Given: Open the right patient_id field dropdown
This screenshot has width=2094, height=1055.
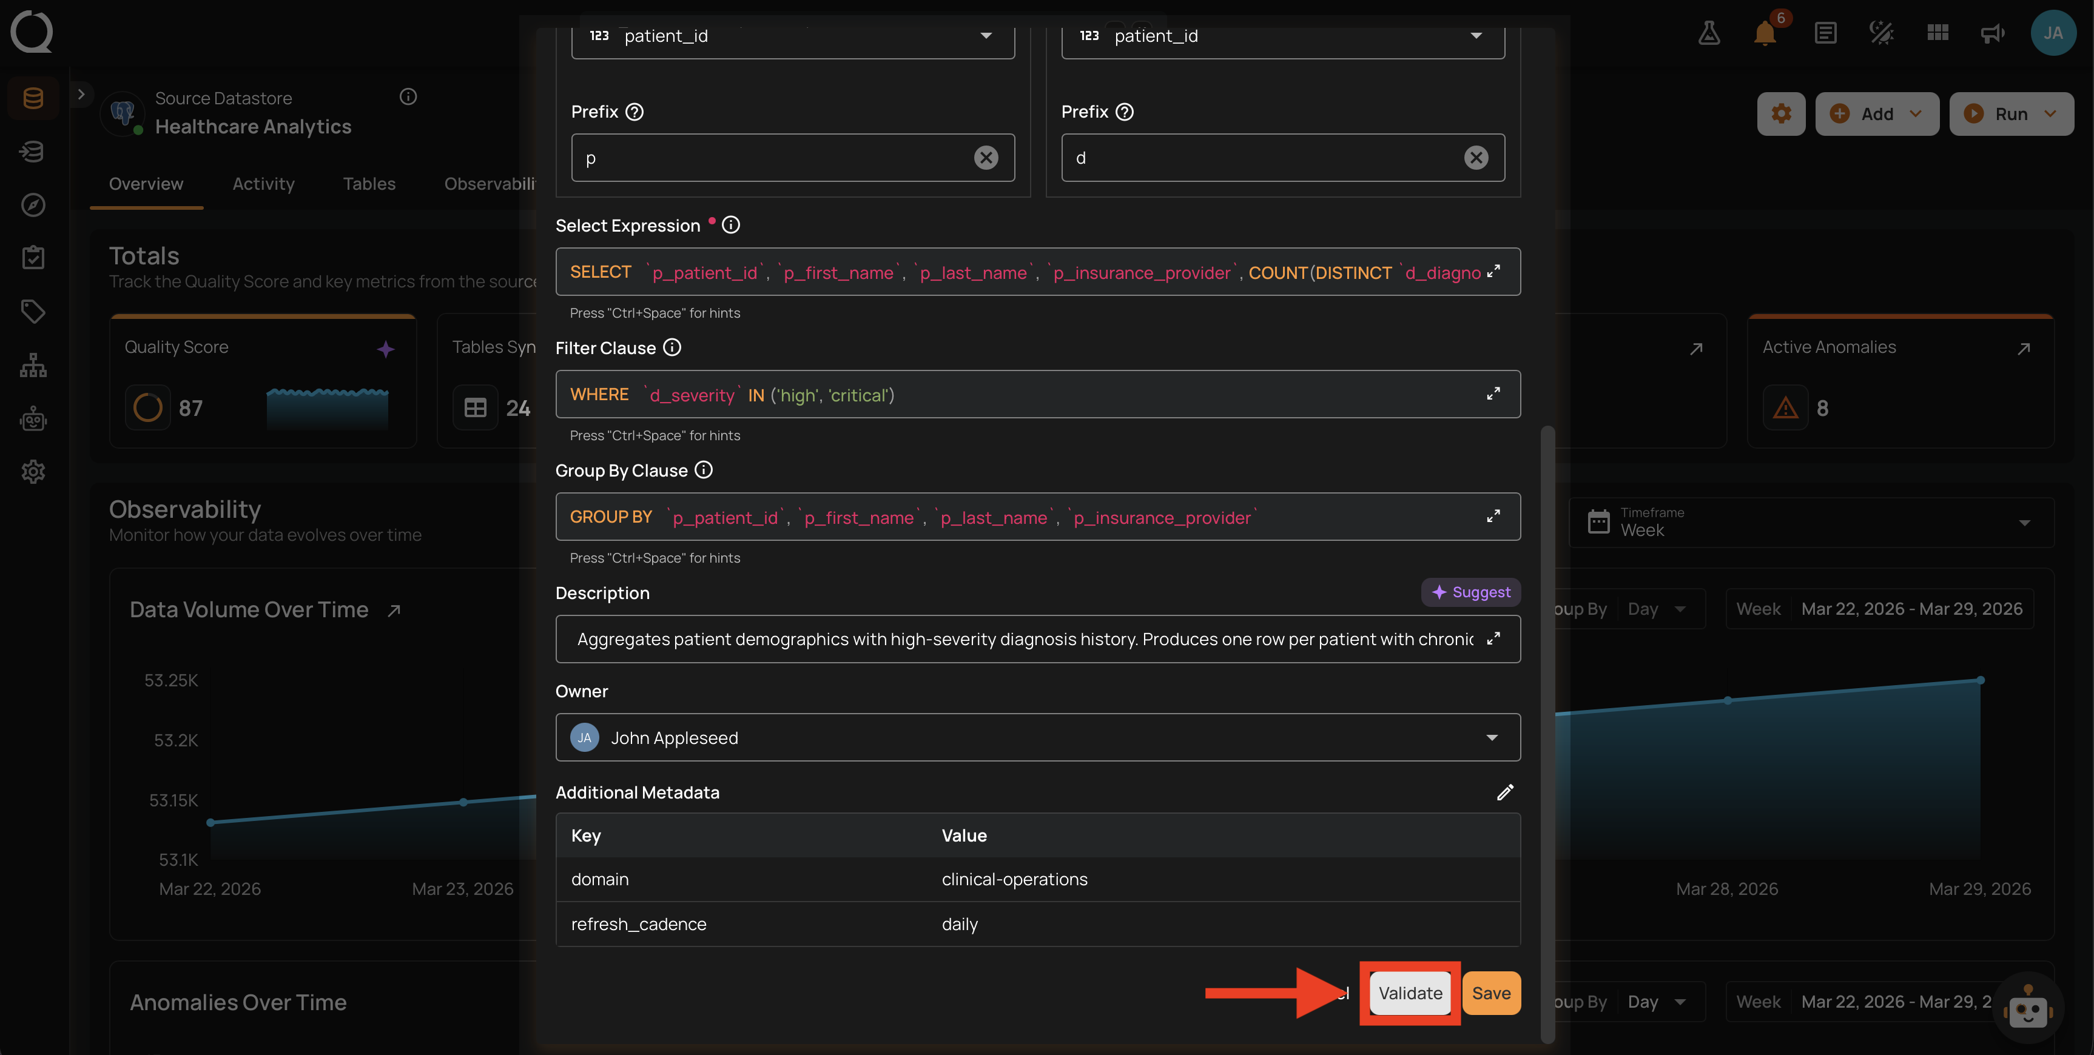Looking at the screenshot, I should pyautogui.click(x=1283, y=36).
